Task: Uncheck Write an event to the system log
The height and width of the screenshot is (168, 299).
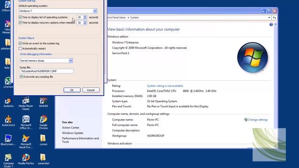Action: click(20, 43)
